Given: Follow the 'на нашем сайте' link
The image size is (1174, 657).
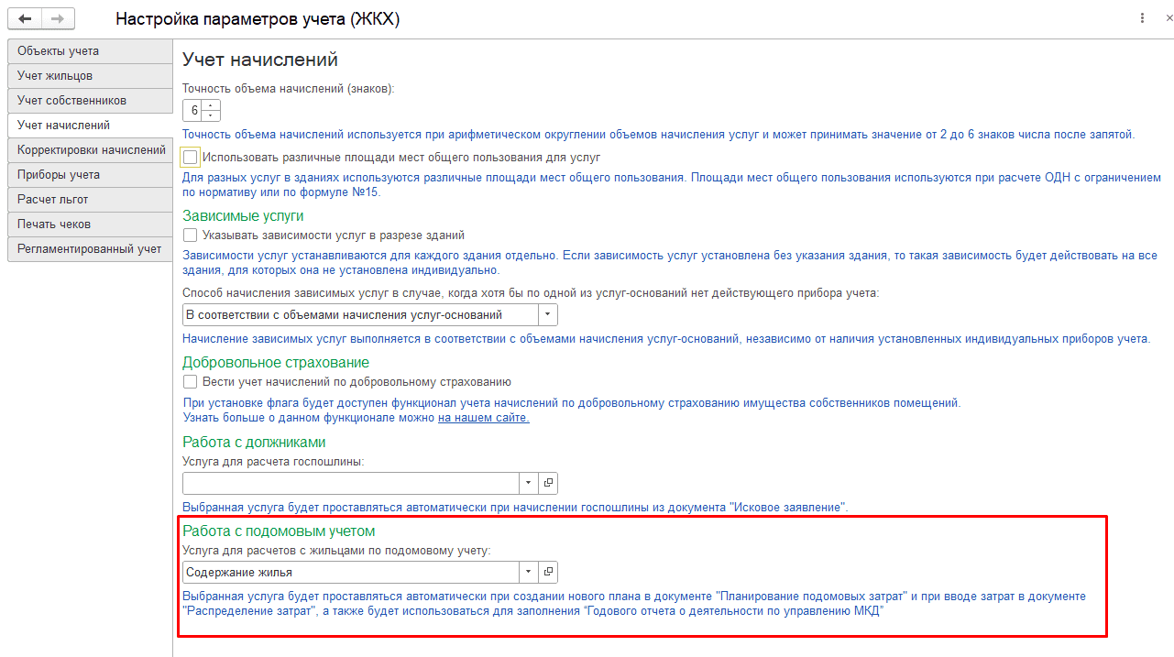Looking at the screenshot, I should 483,418.
